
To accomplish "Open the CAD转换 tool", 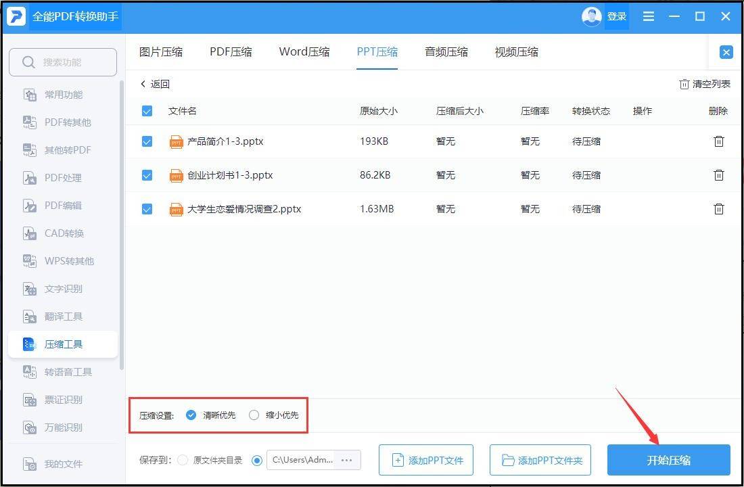I will (x=63, y=233).
